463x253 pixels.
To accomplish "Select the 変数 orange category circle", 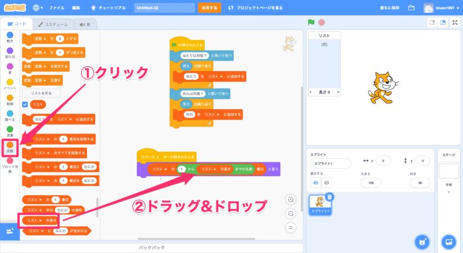I will pyautogui.click(x=10, y=146).
